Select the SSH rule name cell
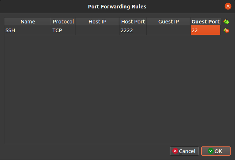Viewport: 235px width, 160px height. pyautogui.click(x=28, y=30)
